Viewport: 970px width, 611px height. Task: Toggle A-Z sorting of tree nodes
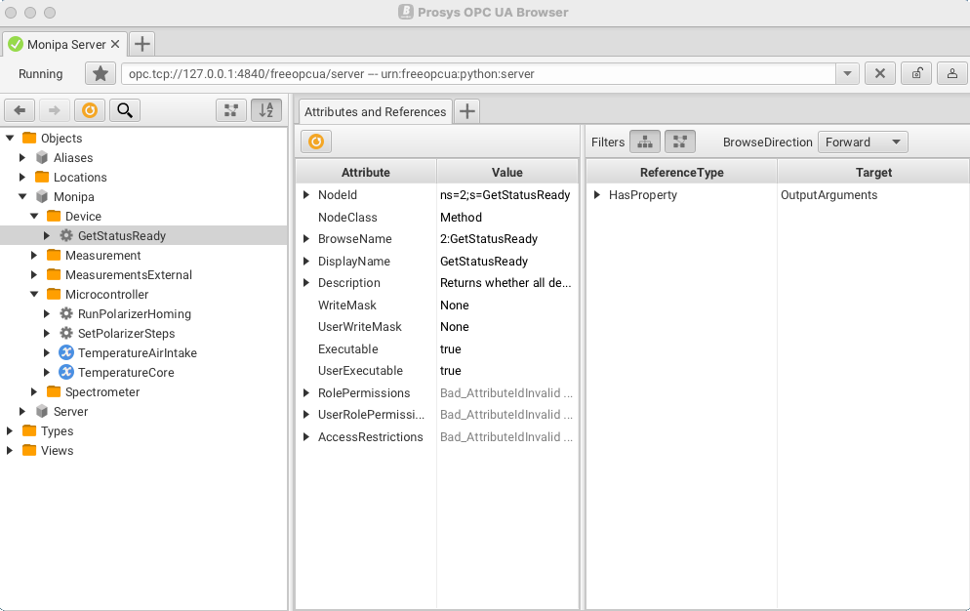[265, 110]
